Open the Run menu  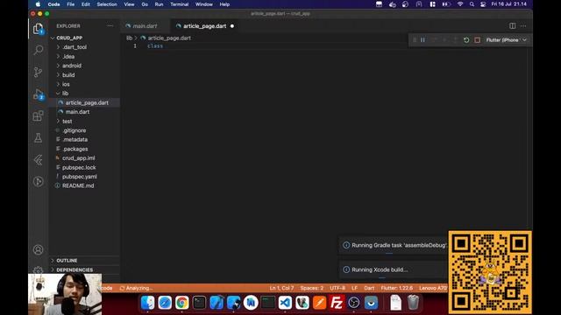pos(159,4)
